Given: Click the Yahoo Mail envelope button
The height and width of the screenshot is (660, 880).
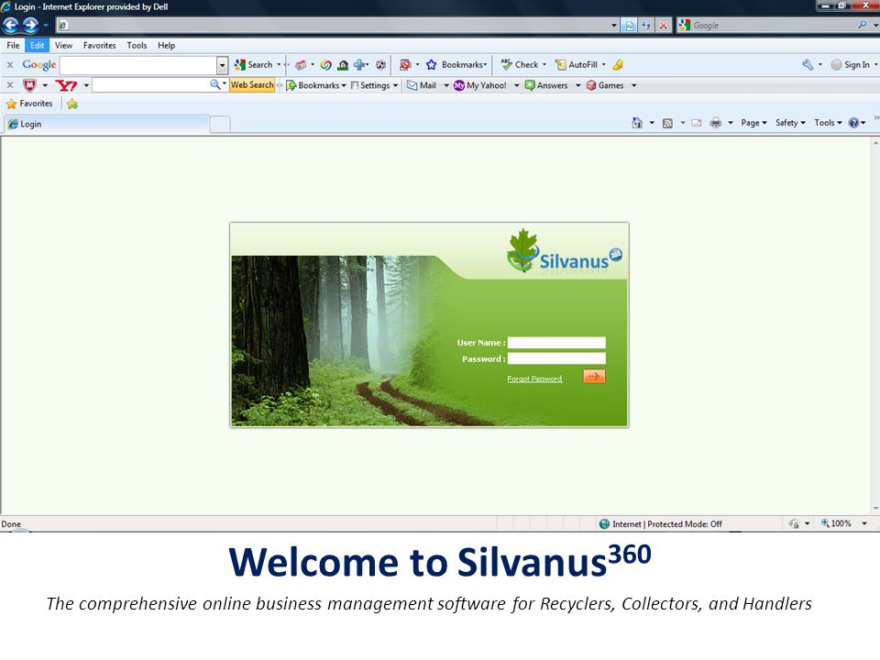Looking at the screenshot, I should tap(421, 85).
